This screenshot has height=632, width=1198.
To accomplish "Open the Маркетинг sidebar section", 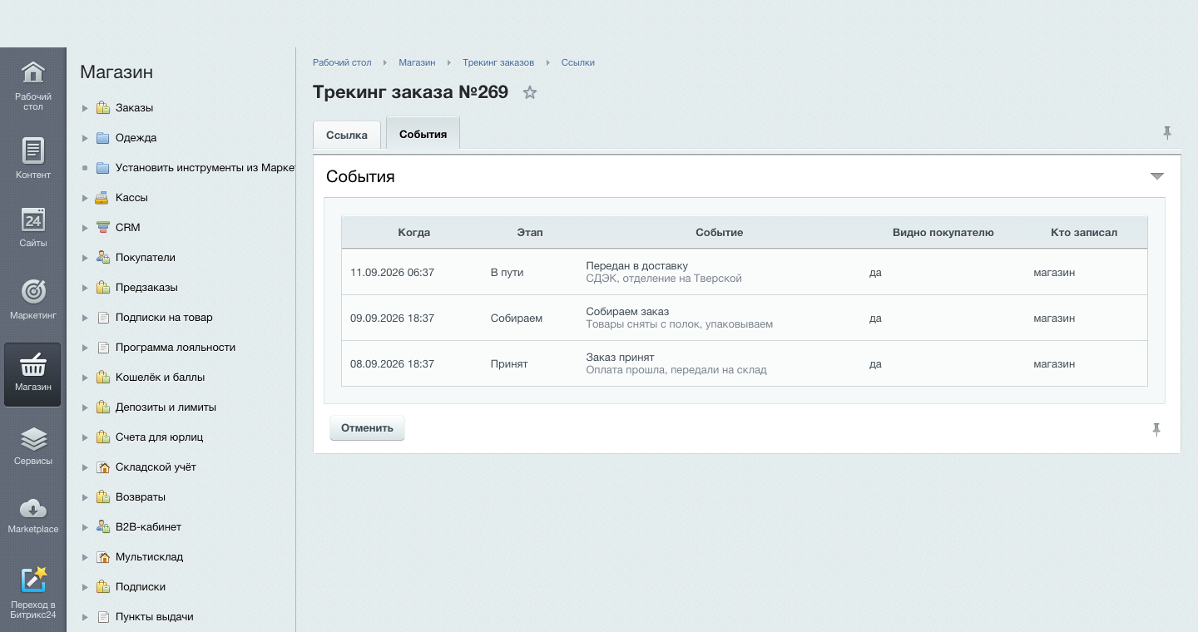I will pos(32,299).
